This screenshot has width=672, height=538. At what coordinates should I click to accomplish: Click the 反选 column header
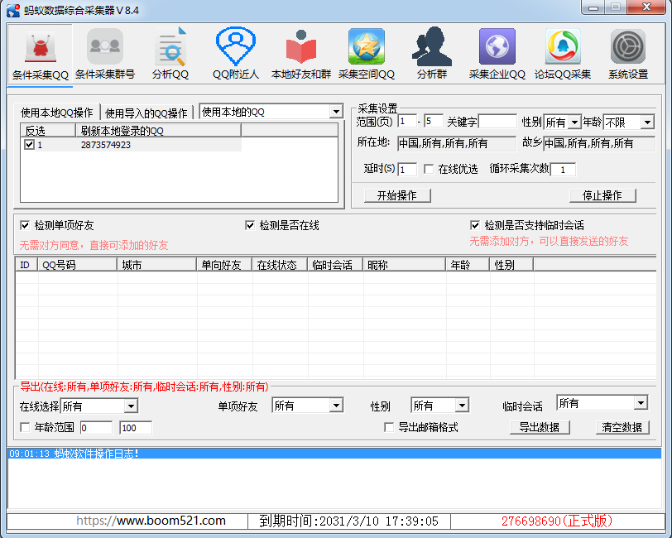point(48,130)
